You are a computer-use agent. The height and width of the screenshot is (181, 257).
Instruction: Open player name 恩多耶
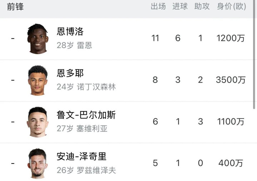tap(70, 73)
